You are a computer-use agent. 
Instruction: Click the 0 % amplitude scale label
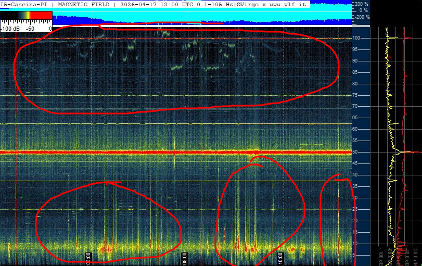363,10
